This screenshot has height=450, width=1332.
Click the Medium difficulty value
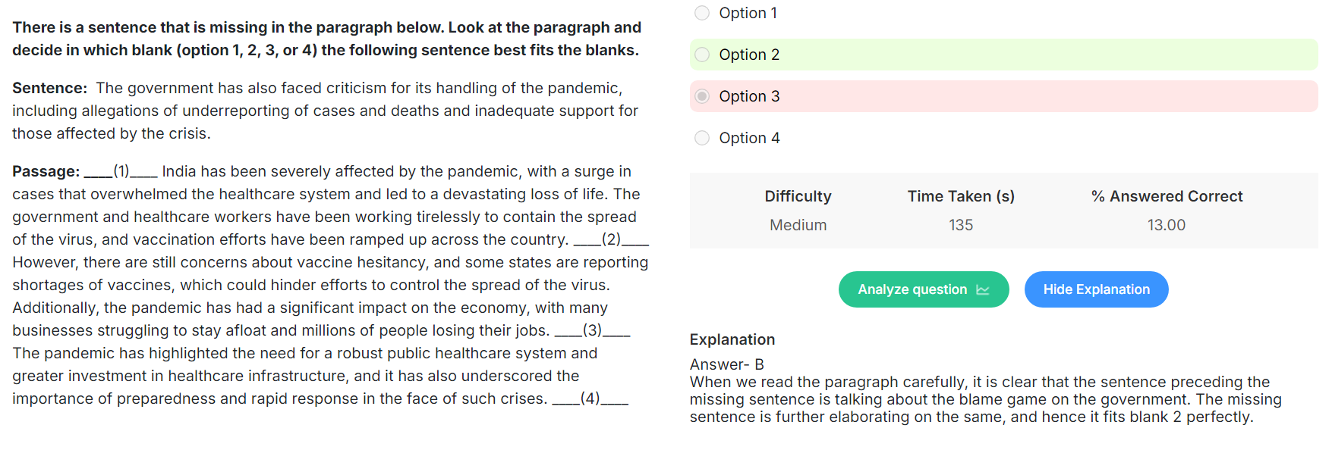798,225
